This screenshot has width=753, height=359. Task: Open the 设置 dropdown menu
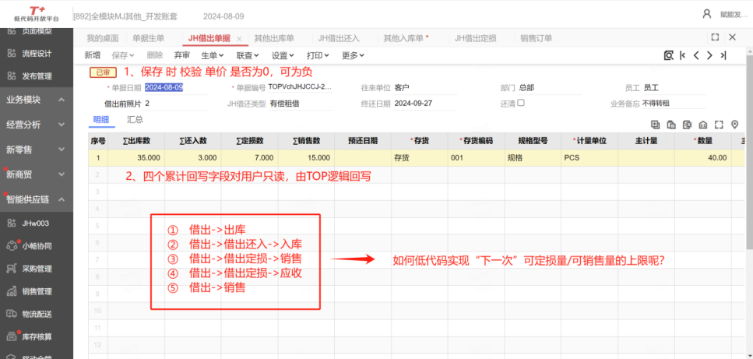[x=283, y=55]
